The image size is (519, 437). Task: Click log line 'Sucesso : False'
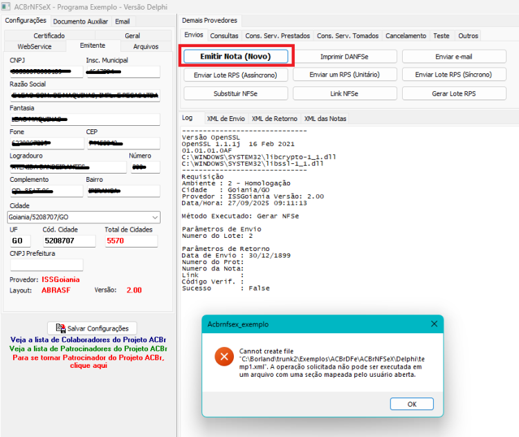(x=226, y=288)
